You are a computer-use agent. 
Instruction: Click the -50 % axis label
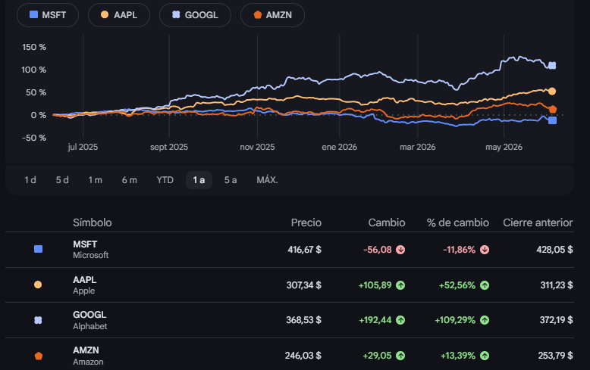(34, 138)
